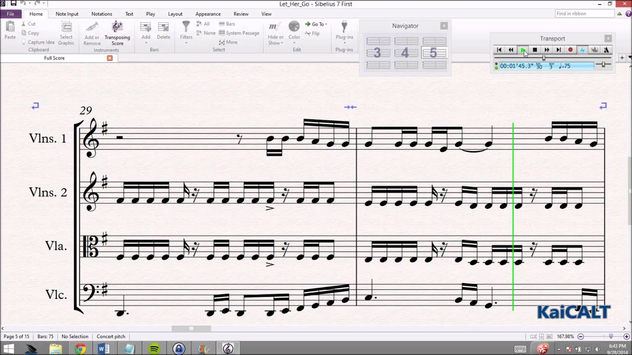632x355 pixels.
Task: Click zoom in plus button
Action: pos(627,337)
